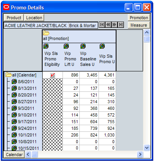
Task: Click the ACME LEATHER JACKET/BLACK product field
Action: pyautogui.click(x=36, y=25)
